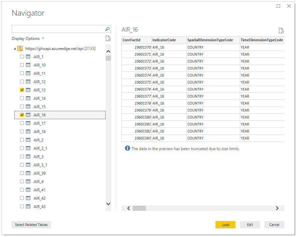Click the ghoapi.azureedge.net API folder icon

tap(20, 49)
